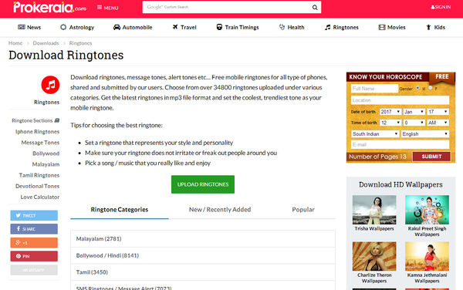Click the Trisha Wallpapers text link
This screenshot has height=290, width=463.
pyautogui.click(x=374, y=228)
